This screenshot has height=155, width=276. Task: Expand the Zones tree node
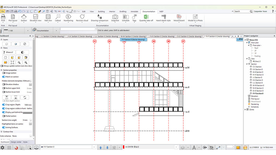tap(245, 110)
